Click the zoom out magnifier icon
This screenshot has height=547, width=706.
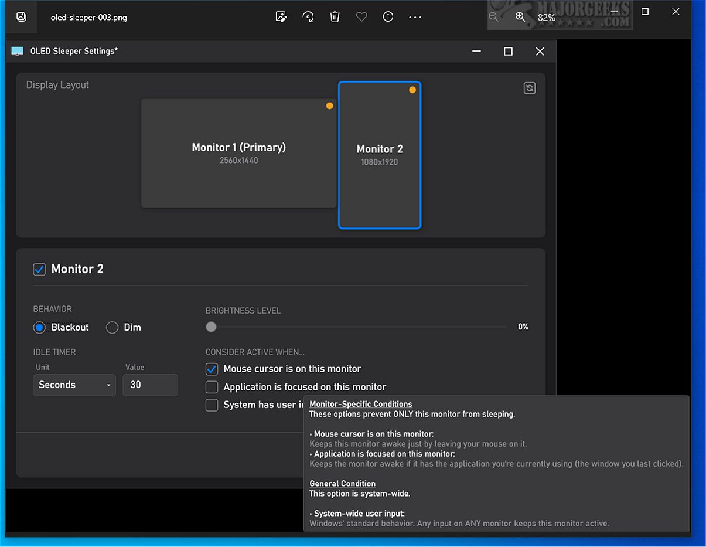494,17
